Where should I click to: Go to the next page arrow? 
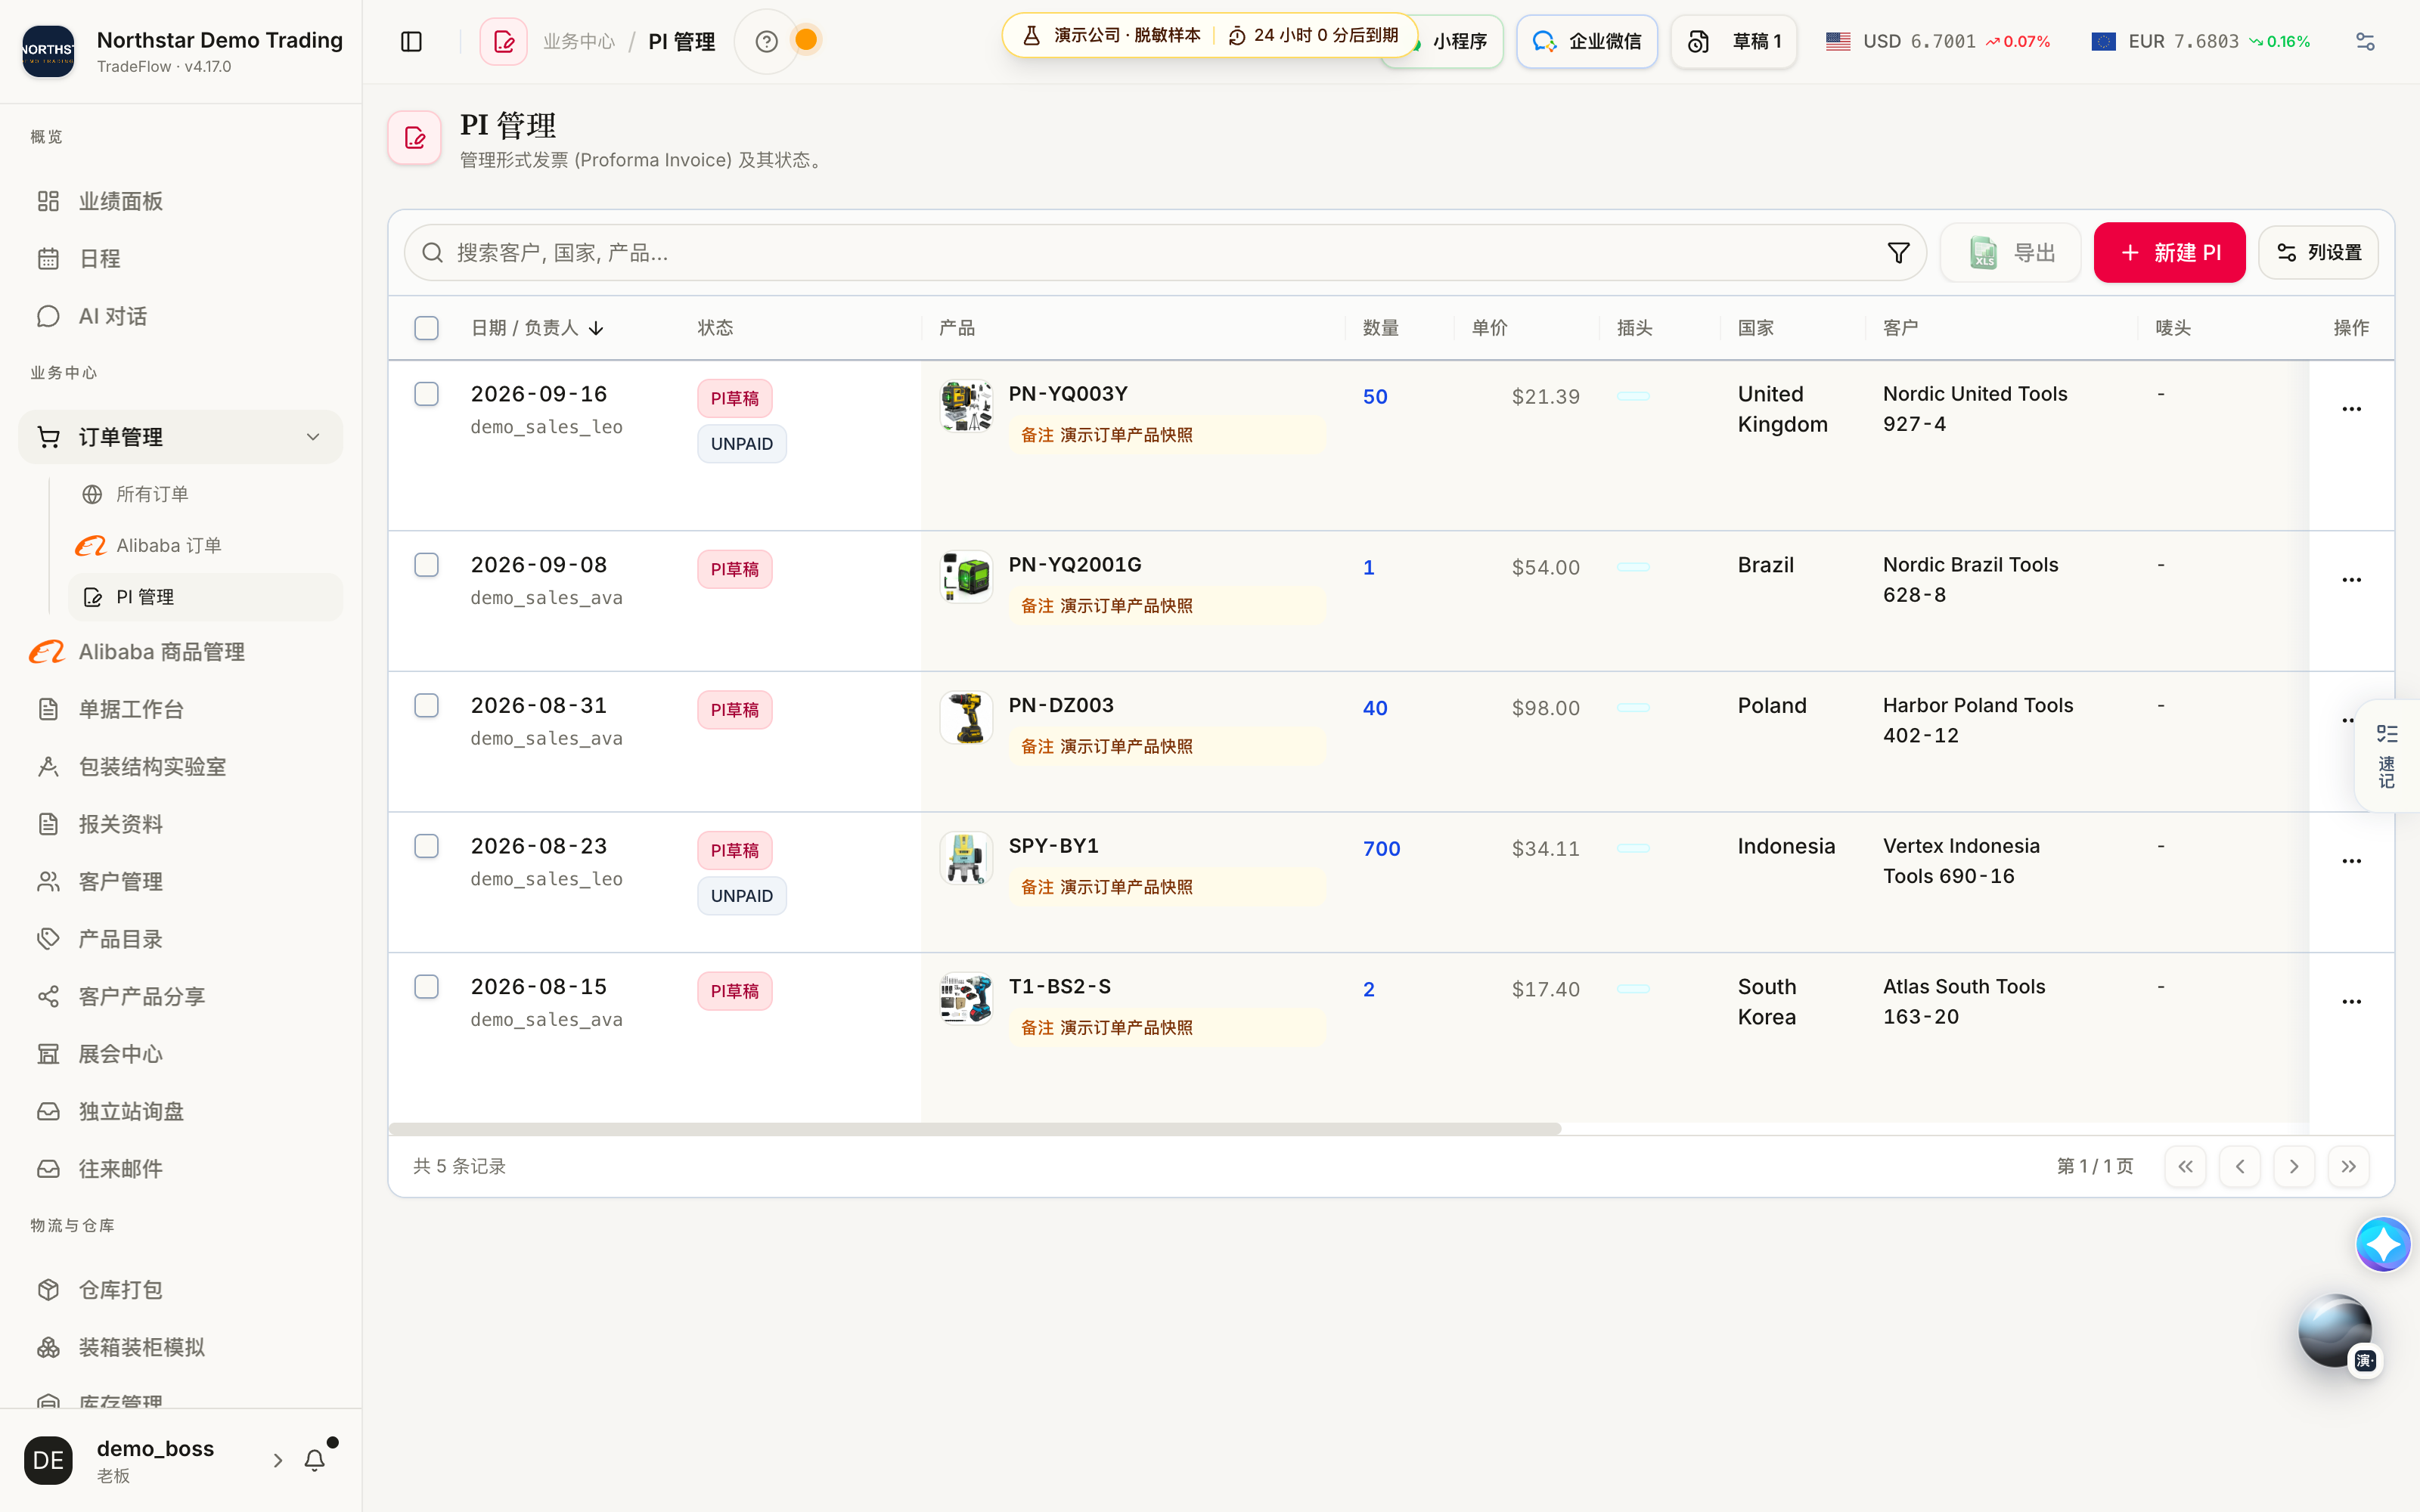pos(2294,1166)
